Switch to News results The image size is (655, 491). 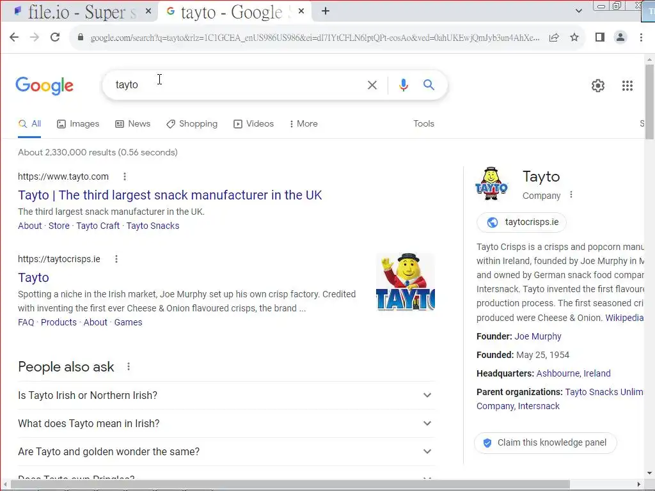click(x=133, y=123)
